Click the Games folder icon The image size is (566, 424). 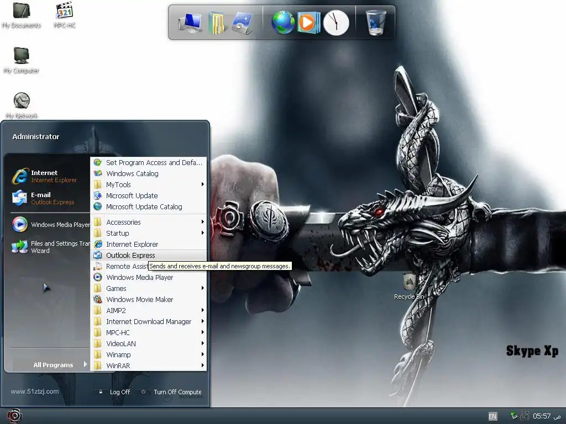(97, 288)
